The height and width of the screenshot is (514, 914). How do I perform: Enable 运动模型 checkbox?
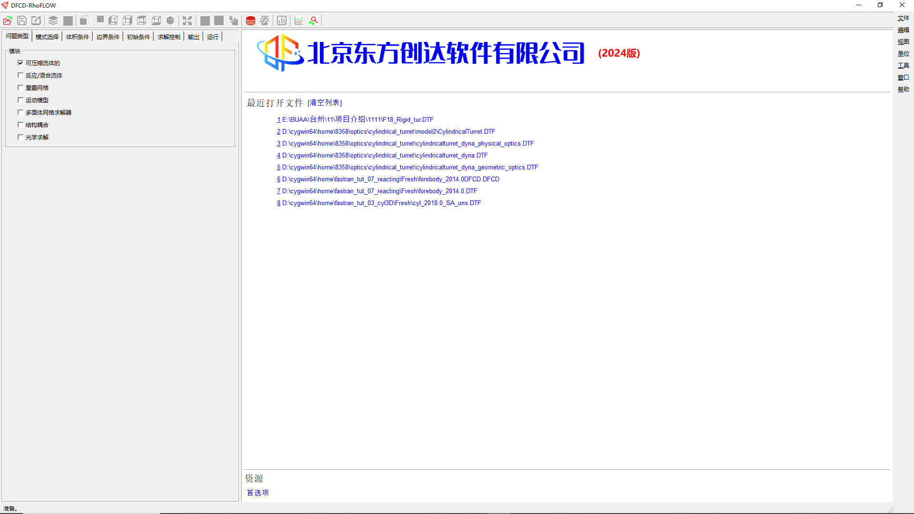click(20, 100)
